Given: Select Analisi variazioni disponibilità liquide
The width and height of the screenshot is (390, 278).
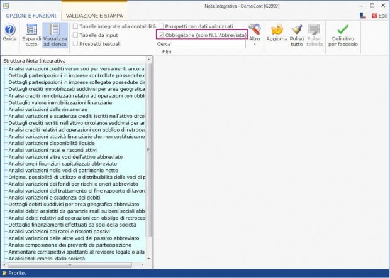Looking at the screenshot, I should click(52, 143).
